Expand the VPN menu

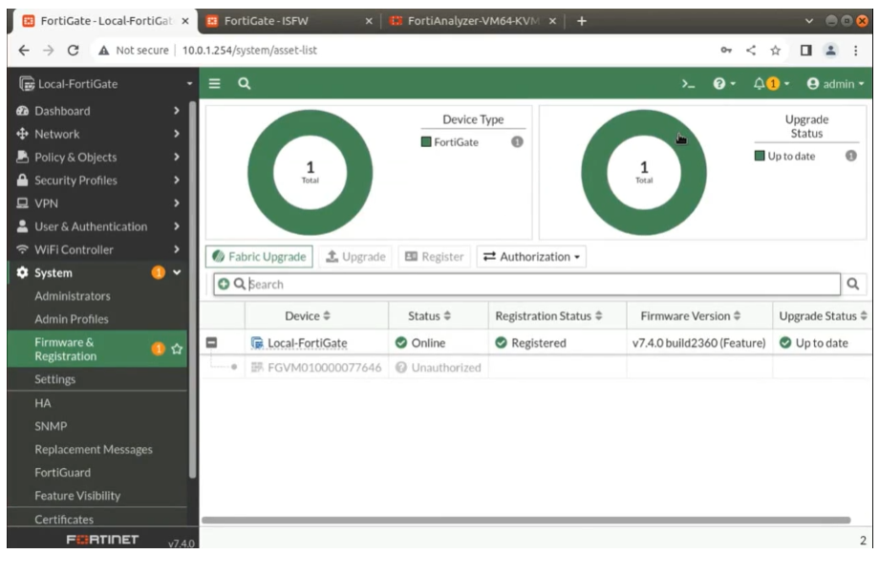(98, 202)
